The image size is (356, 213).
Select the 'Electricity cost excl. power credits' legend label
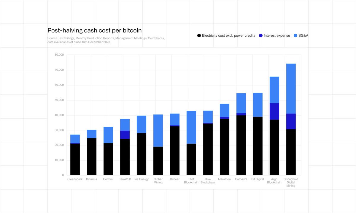click(x=228, y=35)
